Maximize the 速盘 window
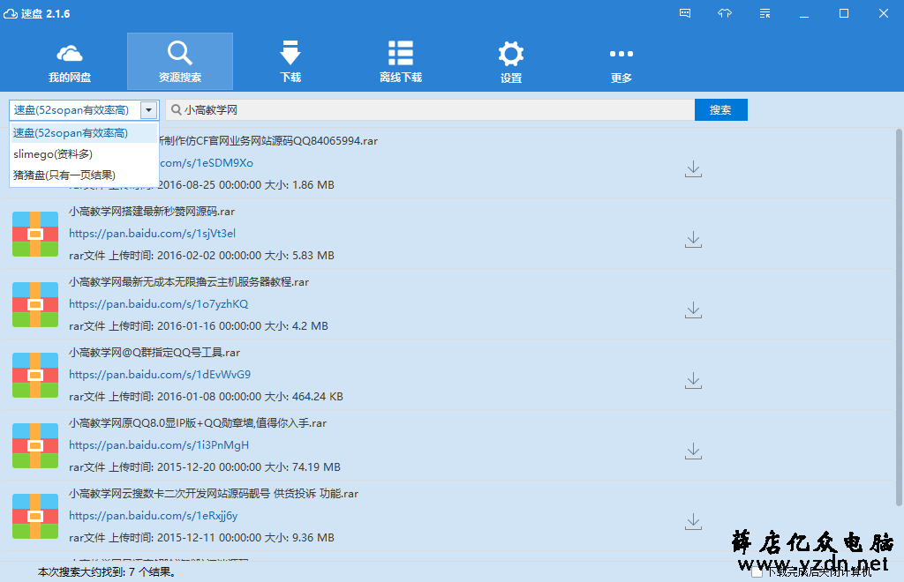 (x=843, y=13)
